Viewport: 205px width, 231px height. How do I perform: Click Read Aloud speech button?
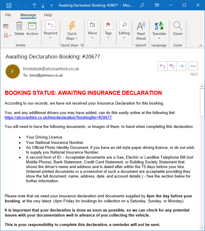point(141,31)
